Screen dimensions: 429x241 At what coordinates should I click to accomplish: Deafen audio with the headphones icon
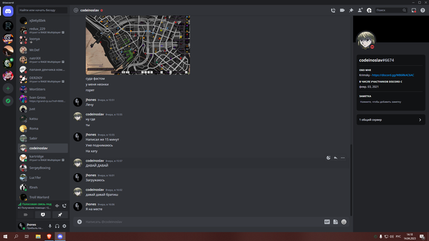coord(57,226)
